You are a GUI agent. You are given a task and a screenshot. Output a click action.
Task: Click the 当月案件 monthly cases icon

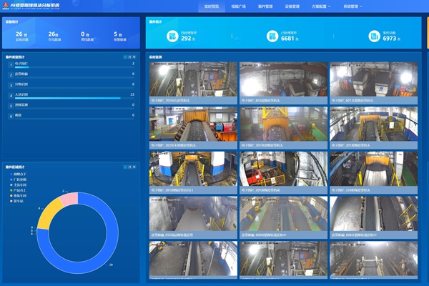(x=273, y=36)
